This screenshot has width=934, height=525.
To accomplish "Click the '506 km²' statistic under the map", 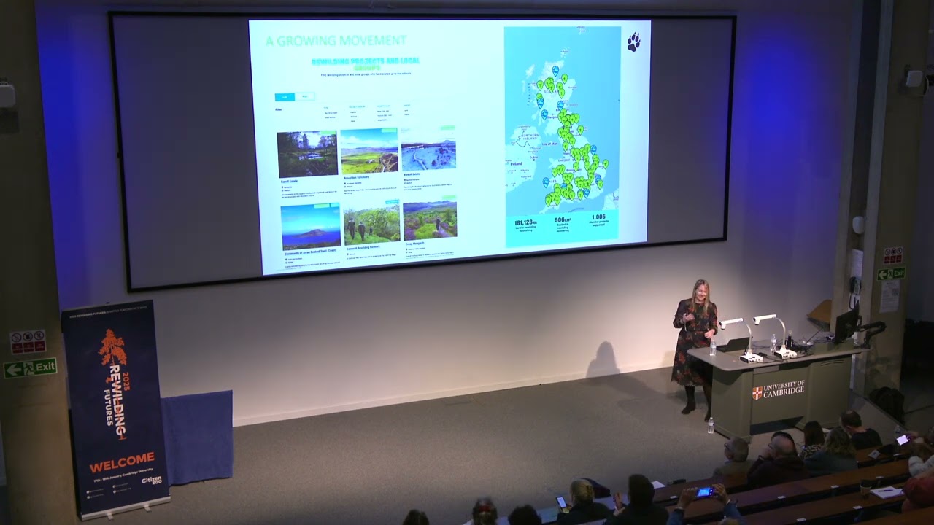I will 563,220.
